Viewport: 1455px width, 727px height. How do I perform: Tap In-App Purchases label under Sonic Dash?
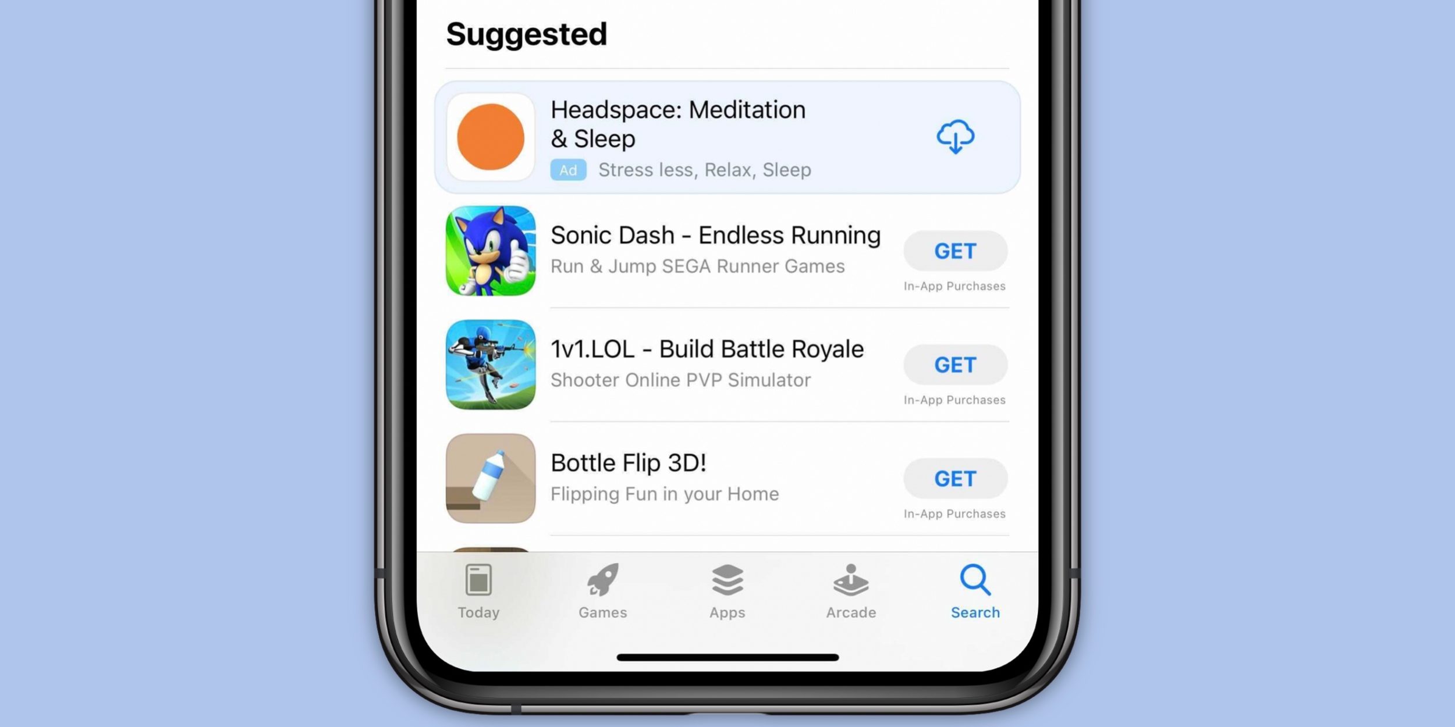[955, 286]
